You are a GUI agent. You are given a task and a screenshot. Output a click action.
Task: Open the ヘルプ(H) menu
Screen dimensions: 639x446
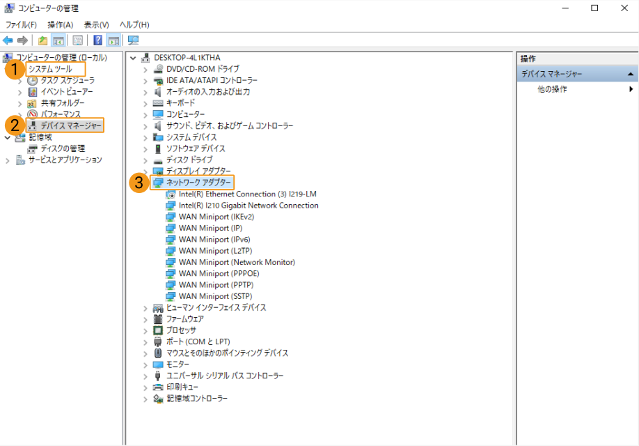[x=134, y=24]
